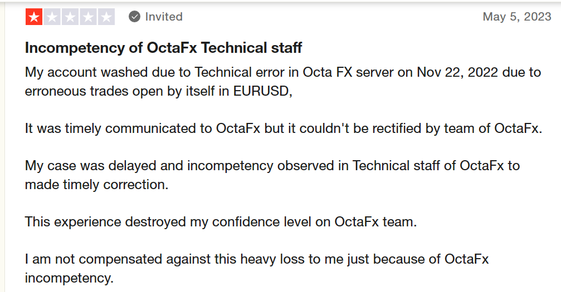The width and height of the screenshot is (561, 292).
Task: Click the May 5, 2023 review date
Action: click(517, 17)
